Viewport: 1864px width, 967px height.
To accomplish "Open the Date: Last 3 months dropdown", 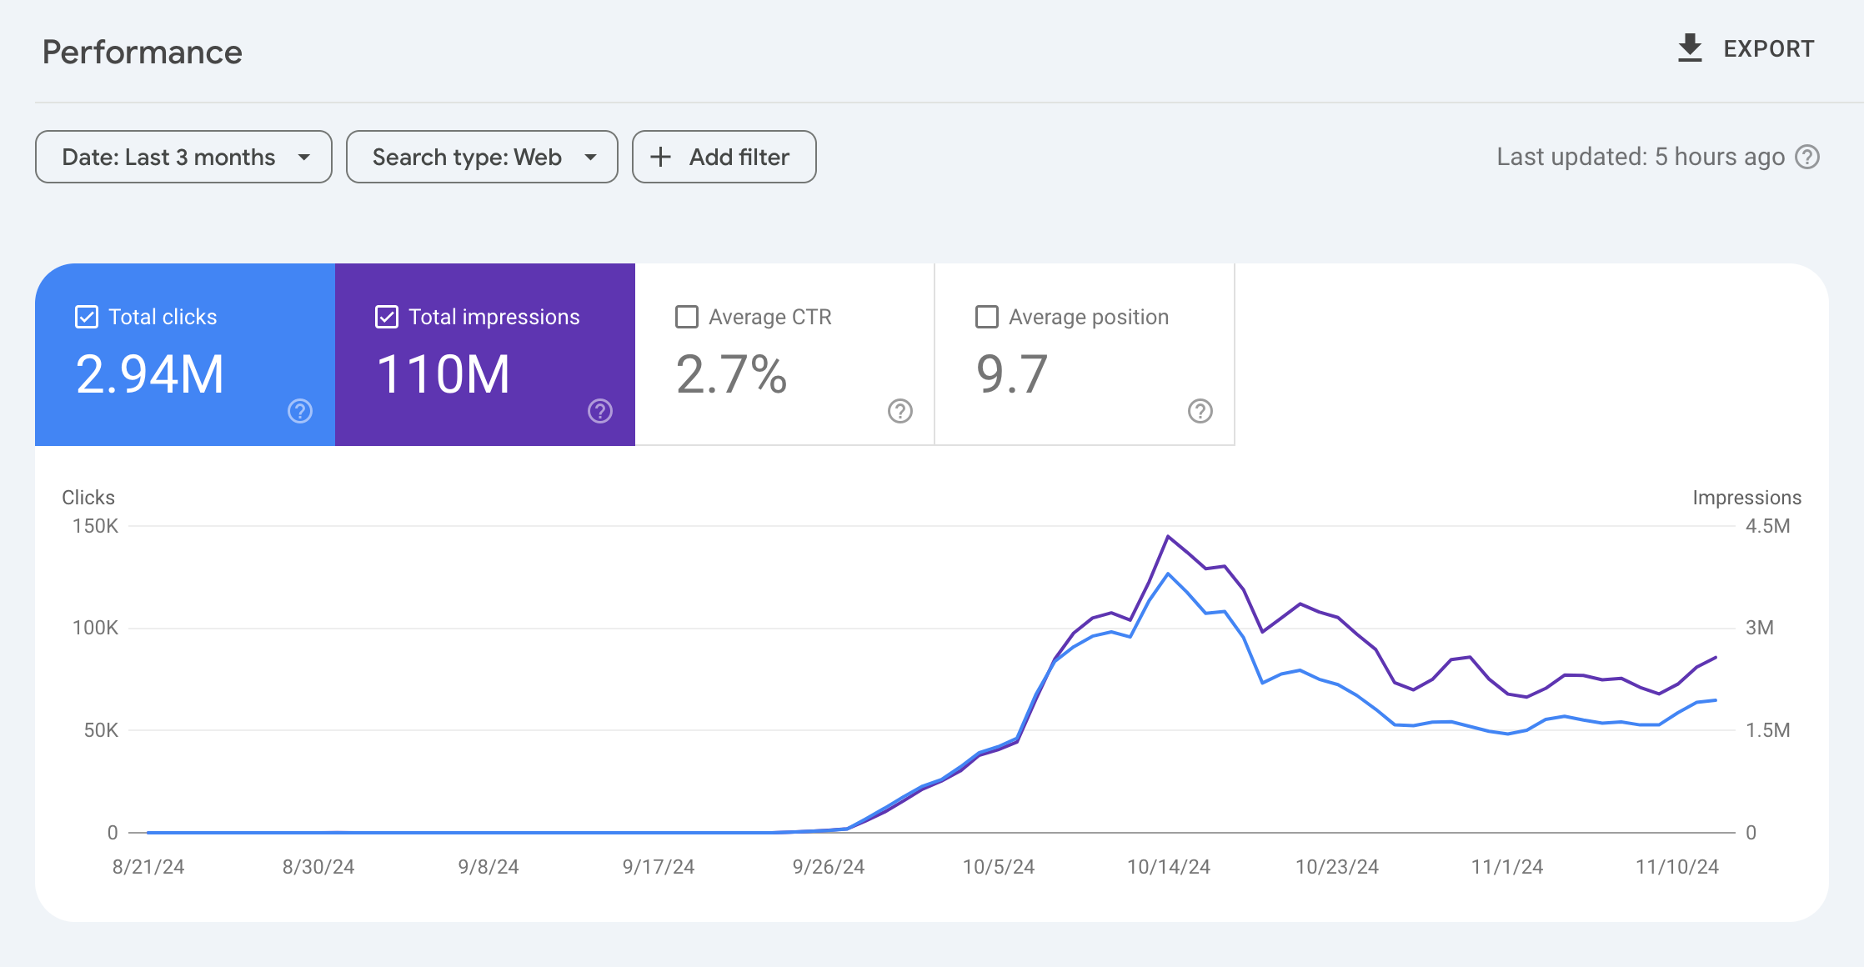I will [x=183, y=157].
